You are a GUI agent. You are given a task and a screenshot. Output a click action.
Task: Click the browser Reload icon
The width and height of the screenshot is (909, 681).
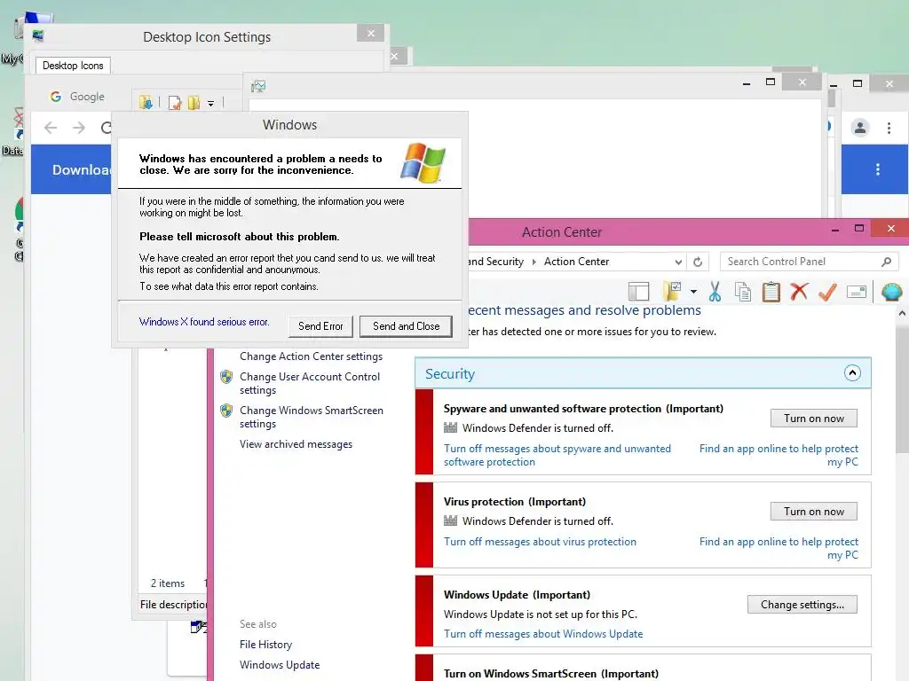(x=106, y=128)
